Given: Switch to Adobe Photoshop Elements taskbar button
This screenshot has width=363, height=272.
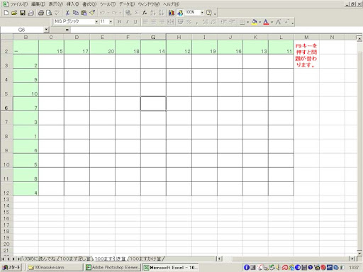Looking at the screenshot, I should tap(113, 268).
